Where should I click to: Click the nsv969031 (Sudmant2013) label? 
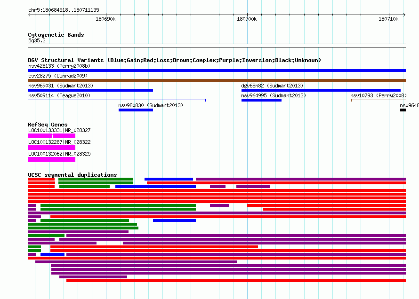click(x=61, y=86)
